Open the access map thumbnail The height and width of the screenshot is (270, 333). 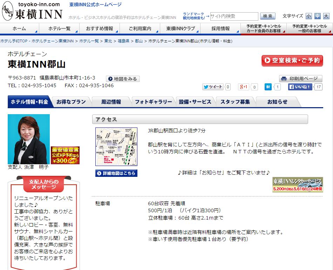(x=116, y=147)
